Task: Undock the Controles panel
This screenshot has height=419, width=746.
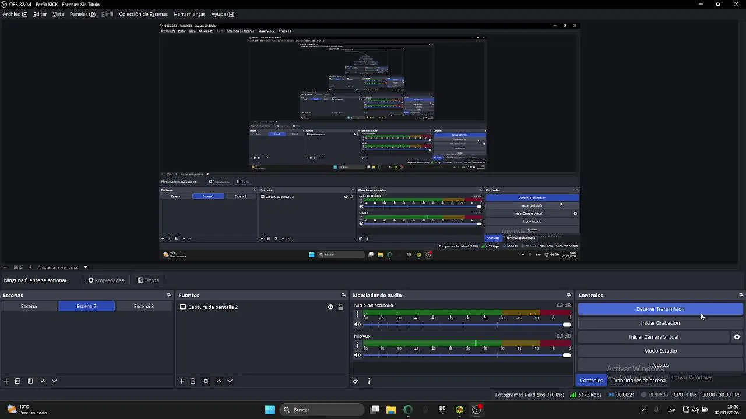Action: [x=741, y=296]
